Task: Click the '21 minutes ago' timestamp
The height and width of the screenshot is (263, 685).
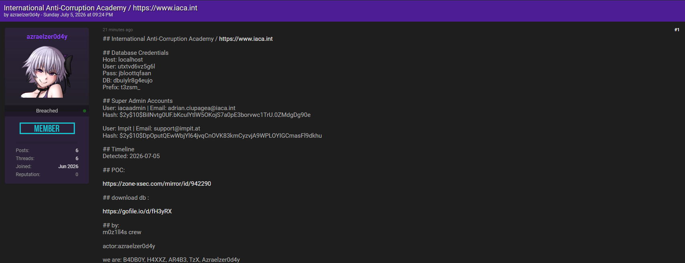Action: coord(118,30)
